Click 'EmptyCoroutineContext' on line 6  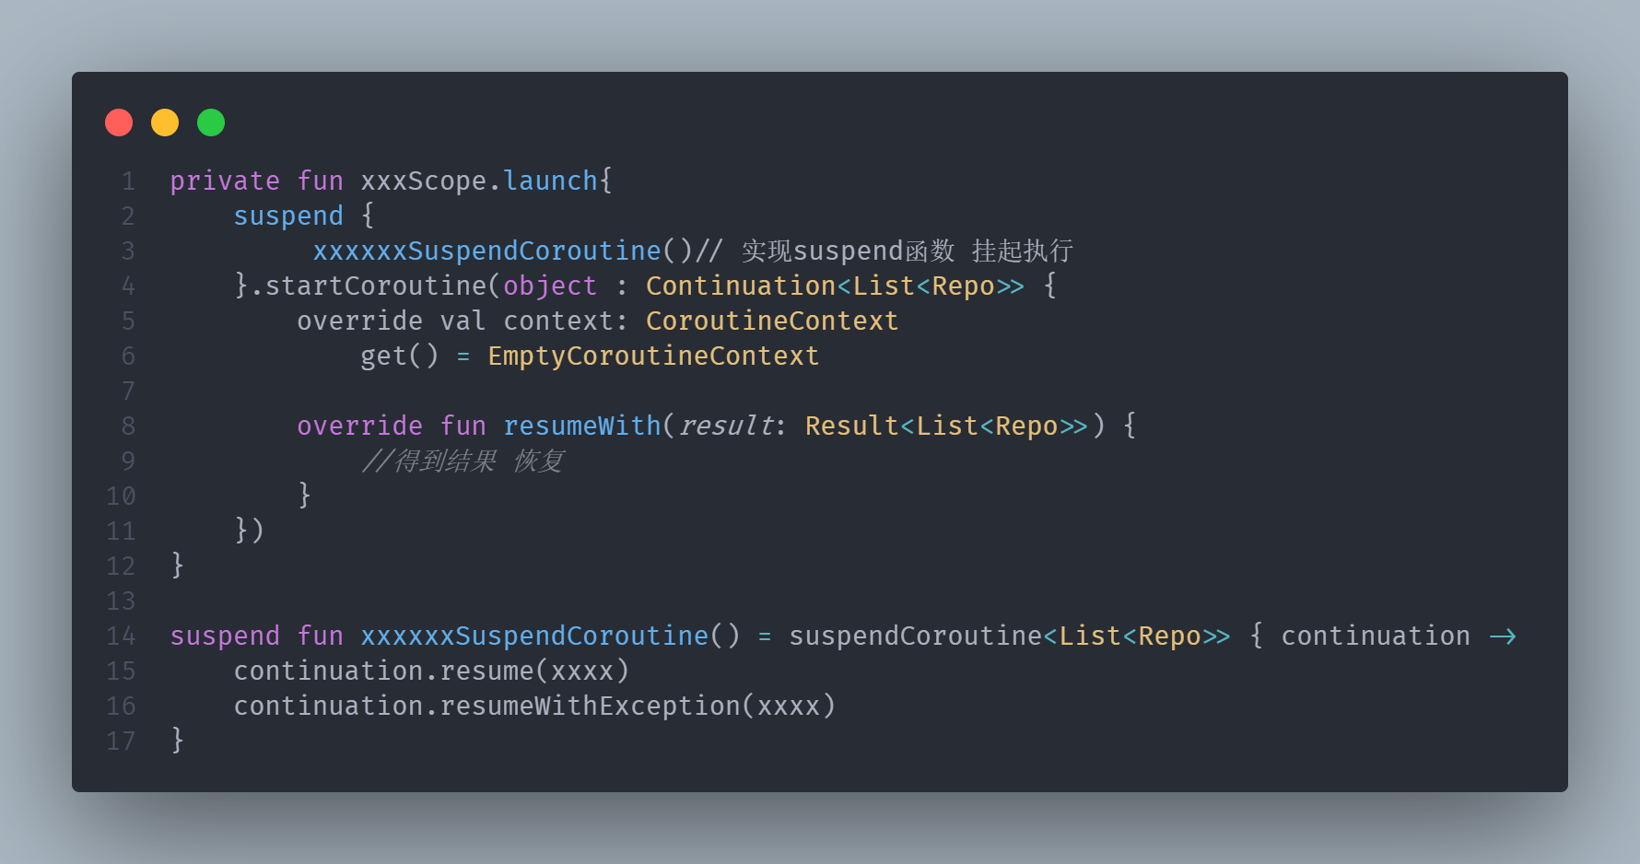(x=653, y=356)
